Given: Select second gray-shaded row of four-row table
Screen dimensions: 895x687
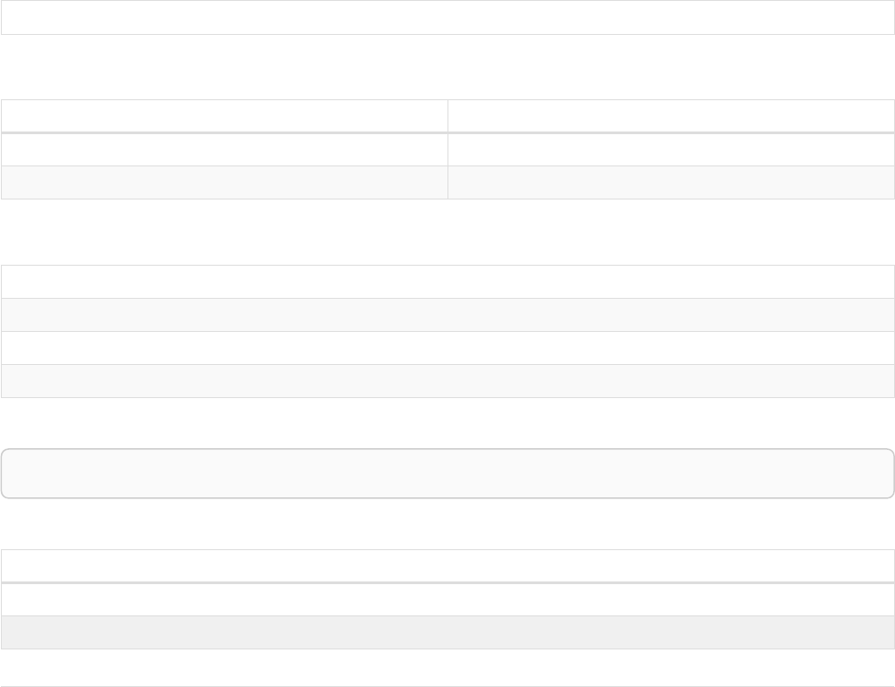Looking at the screenshot, I should 447,315.
